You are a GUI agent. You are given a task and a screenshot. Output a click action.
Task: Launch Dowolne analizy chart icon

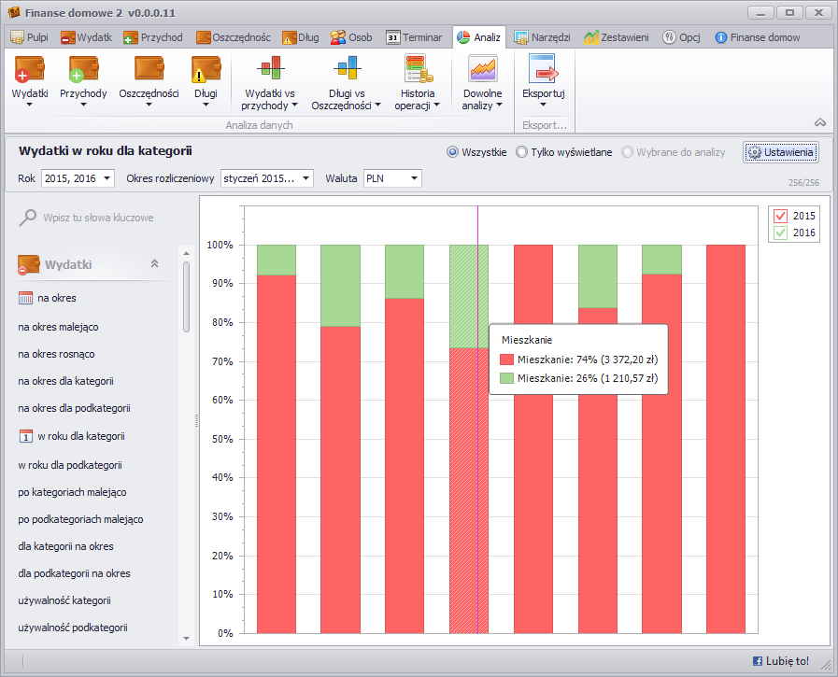pyautogui.click(x=482, y=70)
